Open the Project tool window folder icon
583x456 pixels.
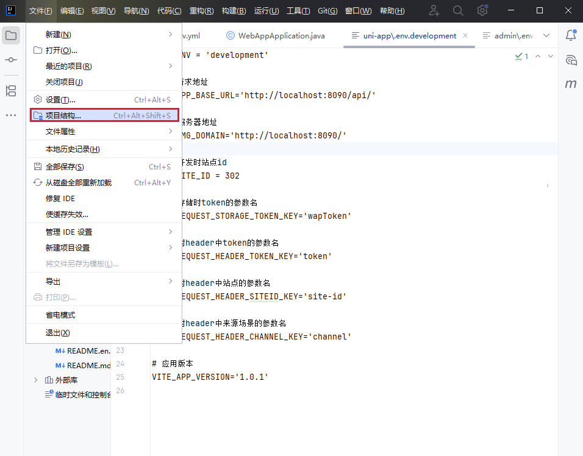coord(11,35)
